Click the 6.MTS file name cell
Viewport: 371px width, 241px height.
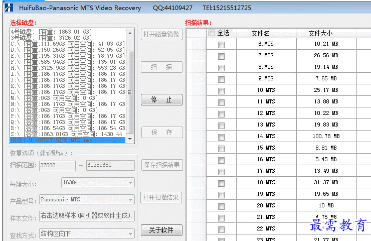pos(266,44)
